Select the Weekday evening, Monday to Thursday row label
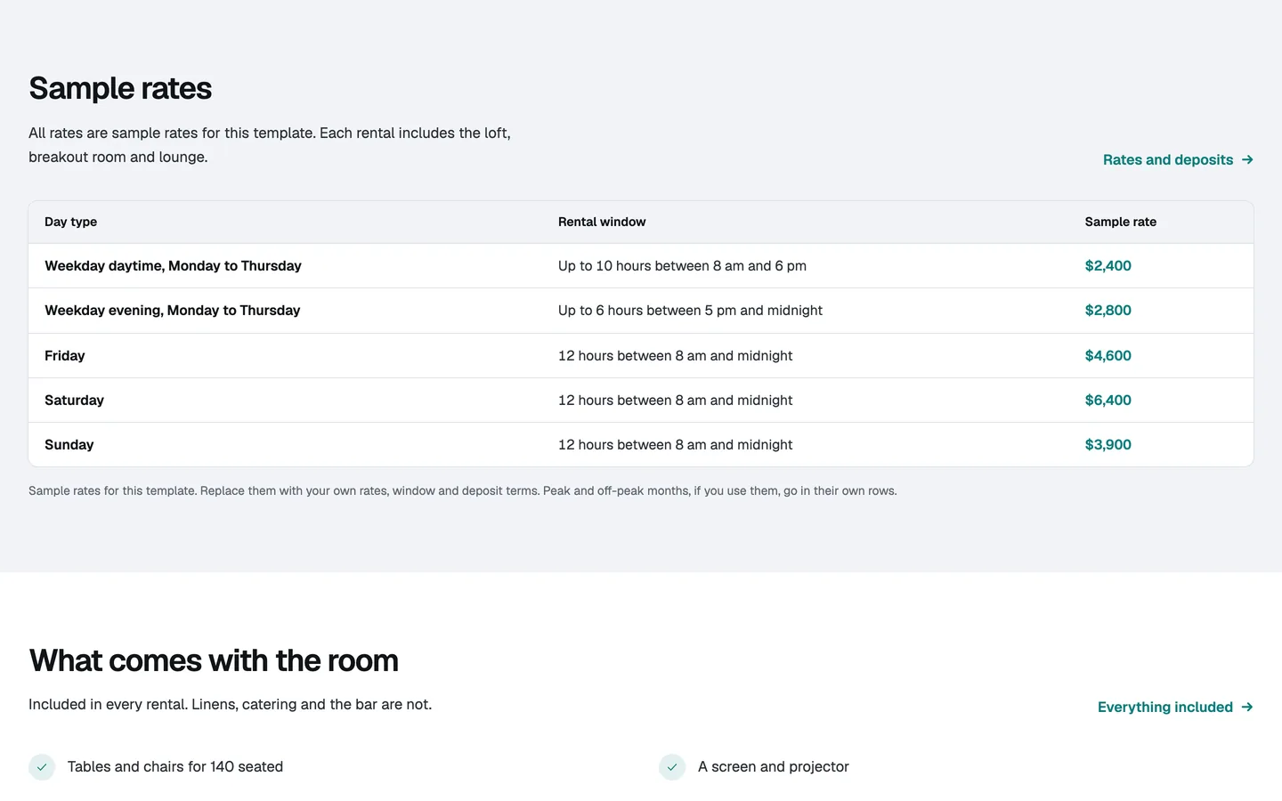Screen dimensions: 1282x801 click(x=173, y=311)
